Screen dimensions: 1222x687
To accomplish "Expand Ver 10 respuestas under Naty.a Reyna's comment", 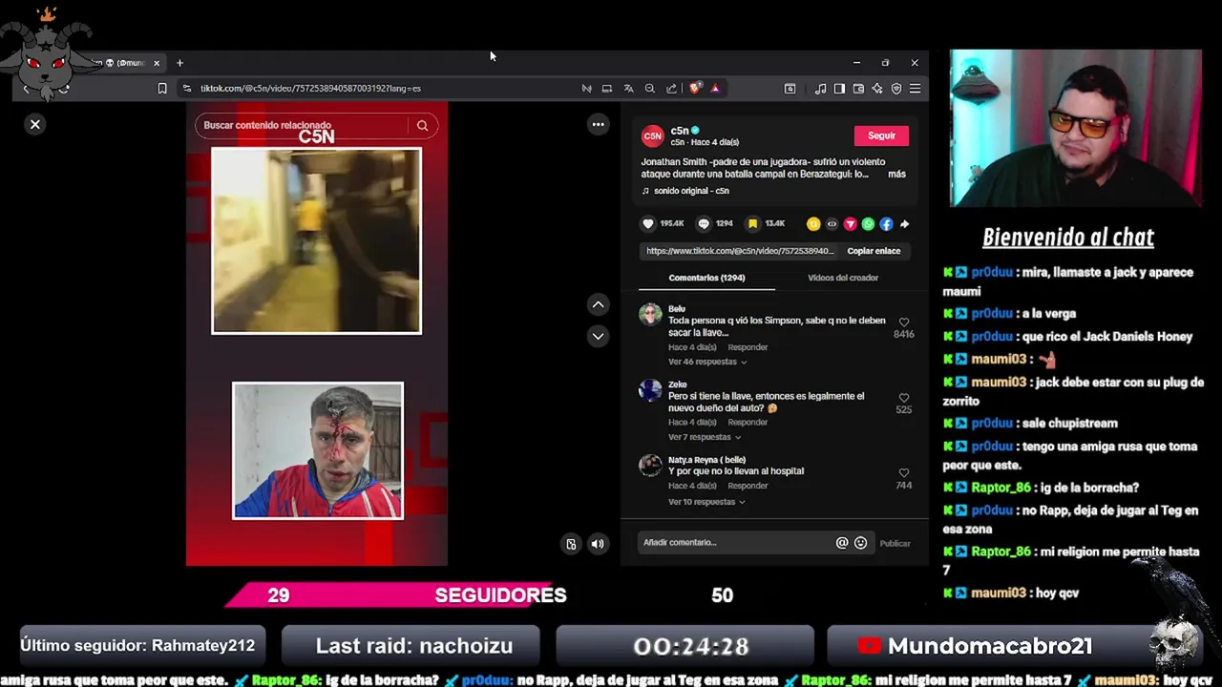I will point(707,502).
